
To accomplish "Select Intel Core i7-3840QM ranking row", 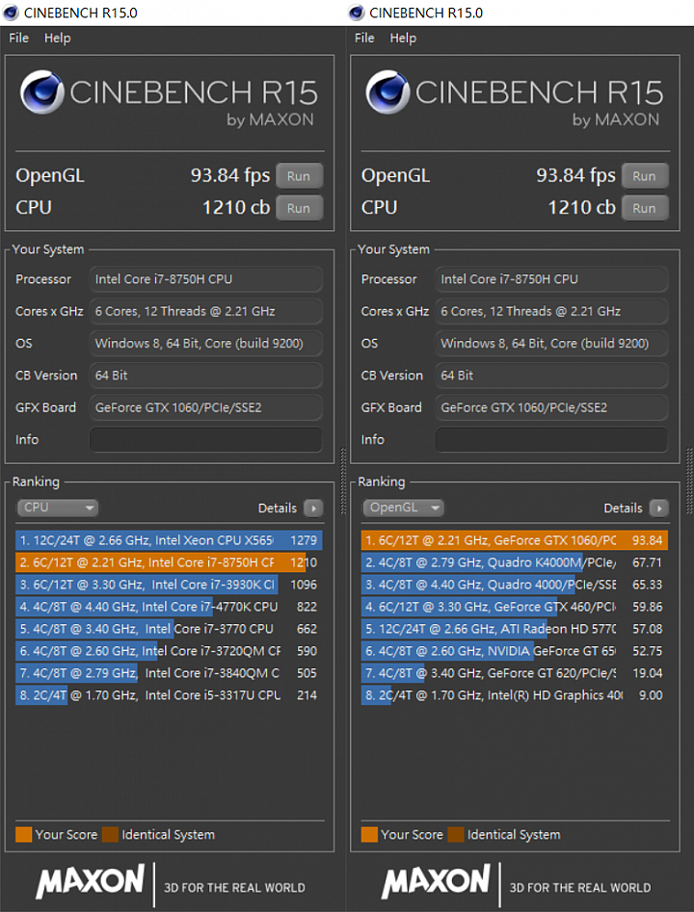I will click(x=169, y=673).
